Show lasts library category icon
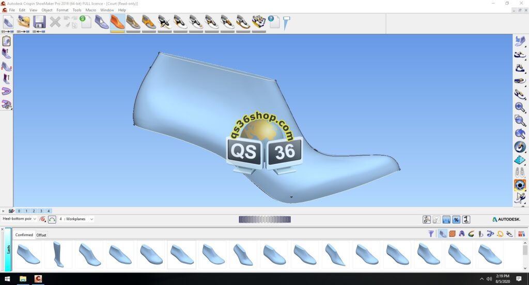The height and width of the screenshot is (285, 529). (442, 233)
